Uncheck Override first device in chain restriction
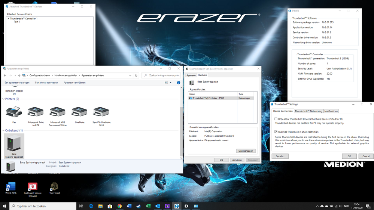The image size is (374, 210). click(276, 132)
